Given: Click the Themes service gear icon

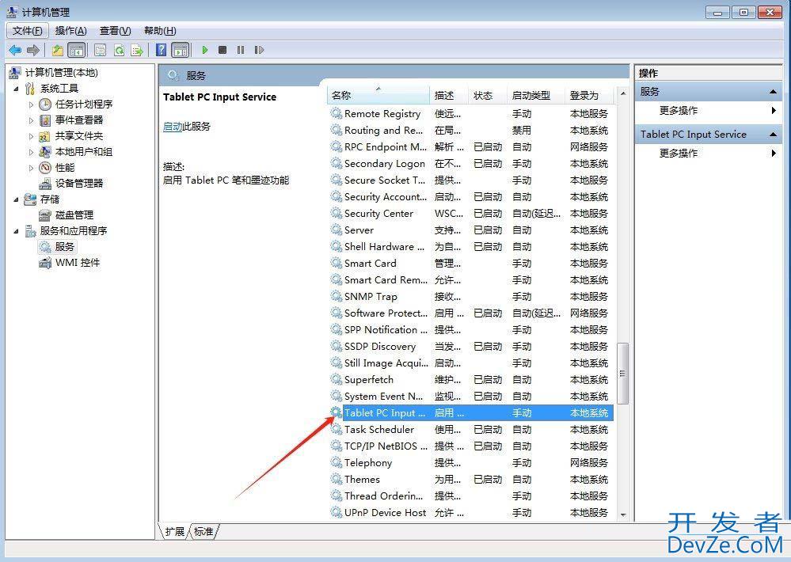Looking at the screenshot, I should 337,479.
